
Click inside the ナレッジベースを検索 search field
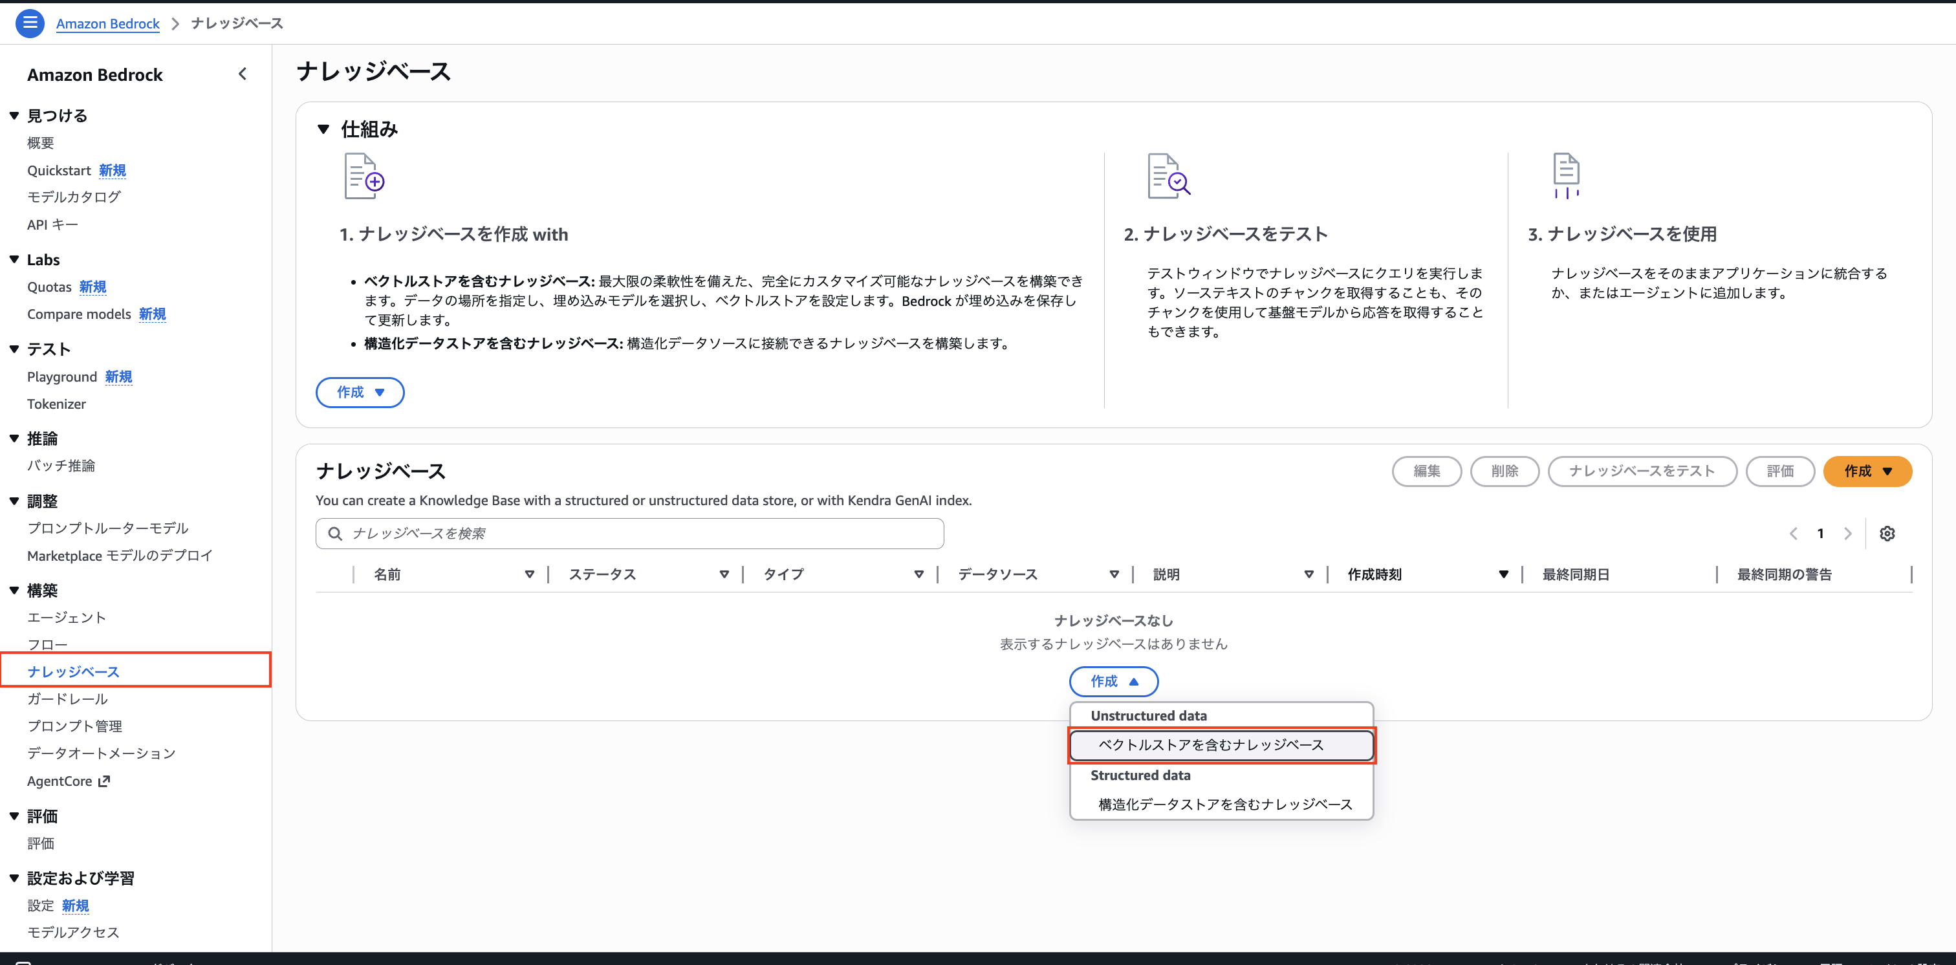click(629, 534)
